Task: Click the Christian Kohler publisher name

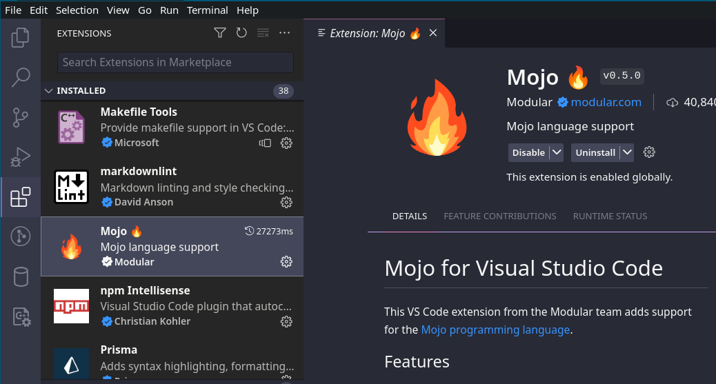Action: point(152,321)
